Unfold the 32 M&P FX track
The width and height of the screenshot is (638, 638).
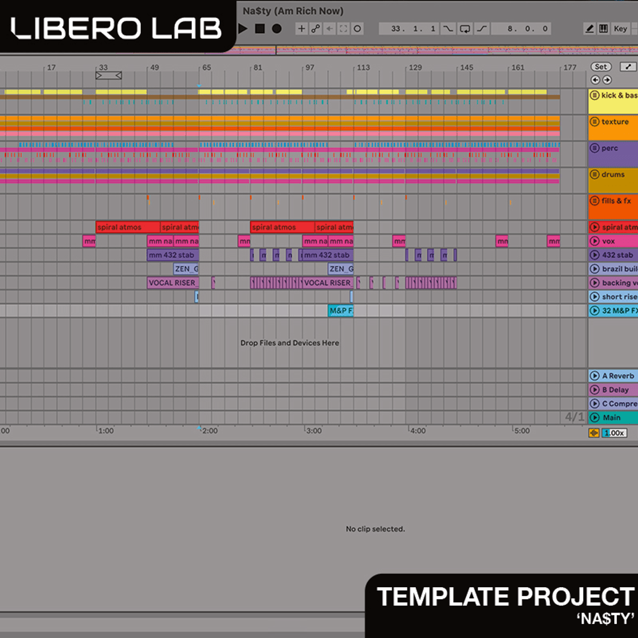pos(594,311)
